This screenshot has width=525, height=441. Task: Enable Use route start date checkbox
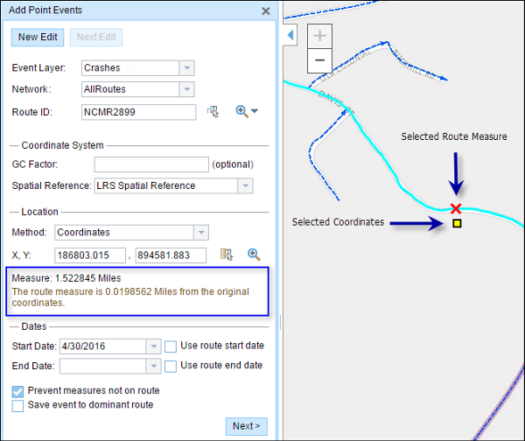click(x=171, y=346)
